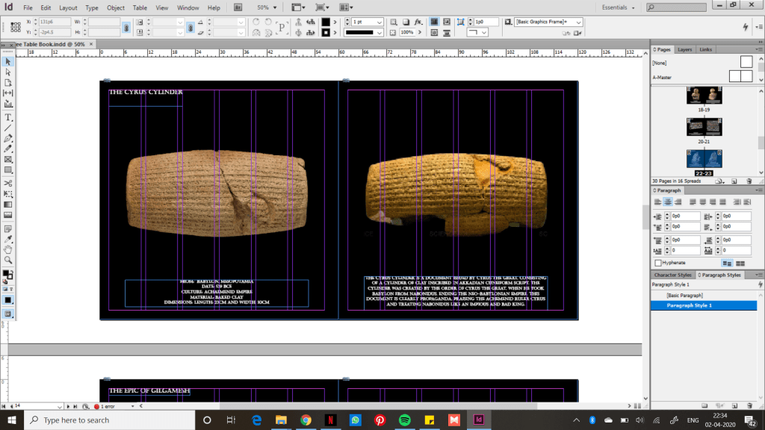Viewport: 765px width, 430px height.
Task: Toggle constrain proportions for width and height
Action: pyautogui.click(x=127, y=27)
